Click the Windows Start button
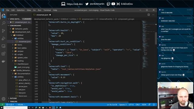Image resolution: width=194 pixels, height=109 pixels. coord(2,108)
